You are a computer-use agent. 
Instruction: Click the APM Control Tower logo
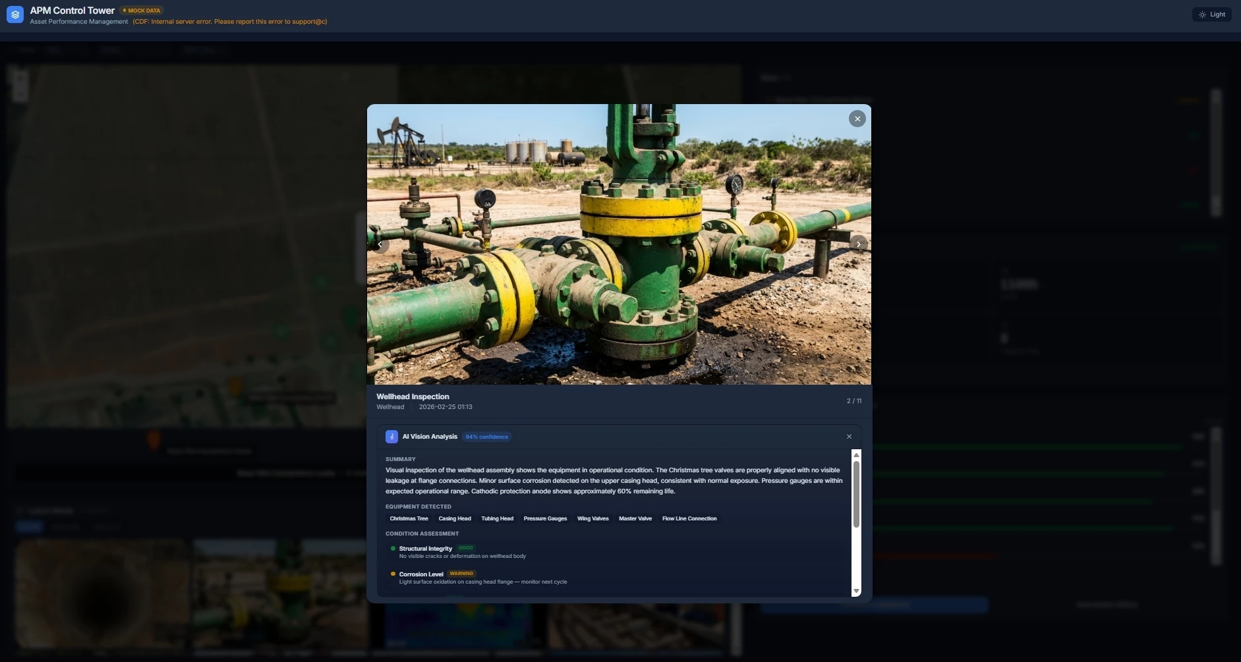(x=15, y=14)
